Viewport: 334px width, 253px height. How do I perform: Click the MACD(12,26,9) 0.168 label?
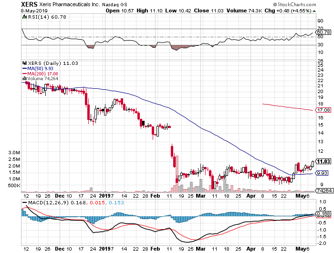click(x=57, y=202)
